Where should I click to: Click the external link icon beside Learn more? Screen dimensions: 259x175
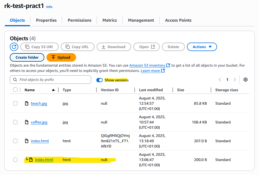[163, 71]
